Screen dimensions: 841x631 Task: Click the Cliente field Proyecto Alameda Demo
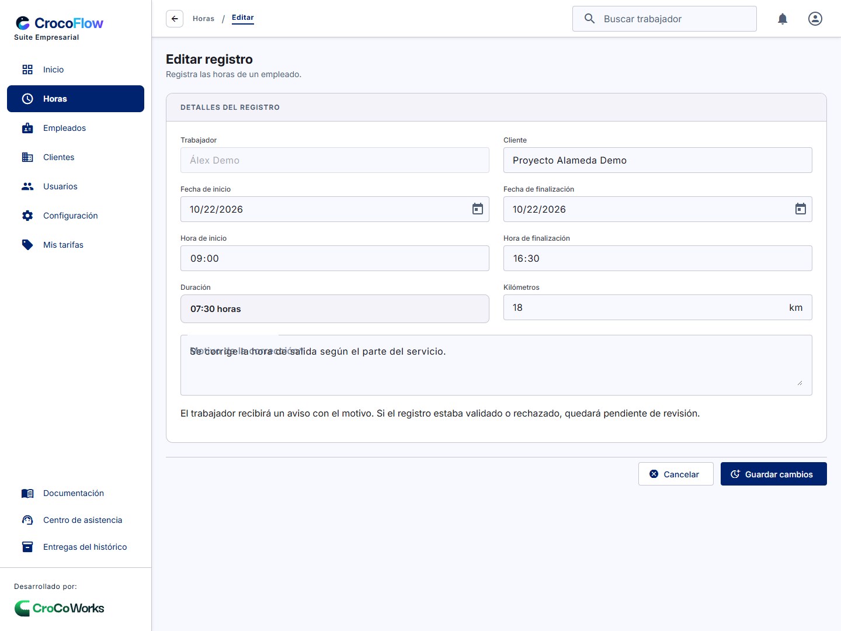click(658, 160)
